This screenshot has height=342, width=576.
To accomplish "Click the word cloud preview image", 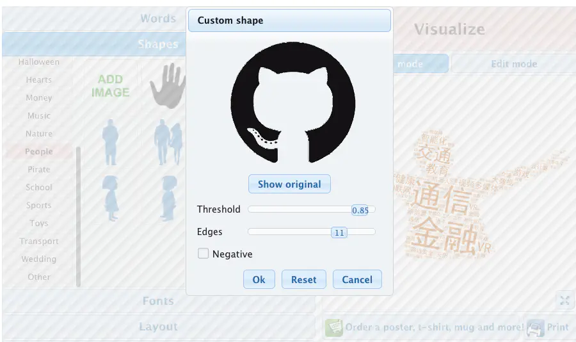I will pos(481,195).
